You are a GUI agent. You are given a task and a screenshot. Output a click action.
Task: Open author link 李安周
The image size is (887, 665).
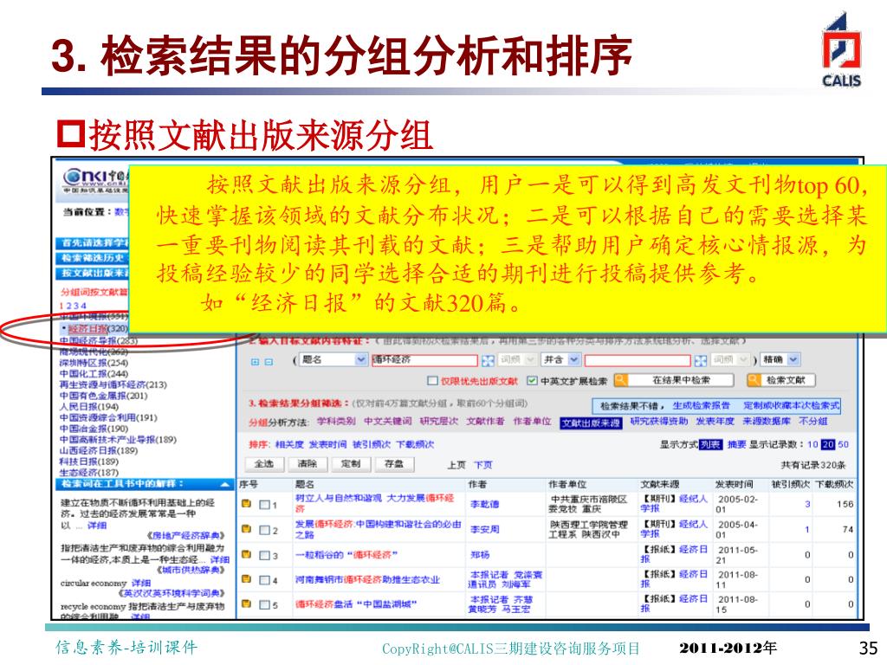click(x=485, y=529)
